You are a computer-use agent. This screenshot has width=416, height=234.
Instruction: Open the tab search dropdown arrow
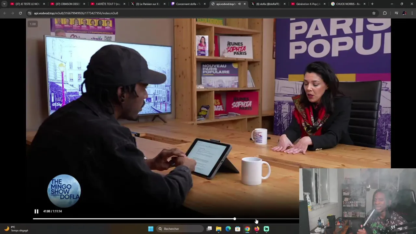click(4, 4)
